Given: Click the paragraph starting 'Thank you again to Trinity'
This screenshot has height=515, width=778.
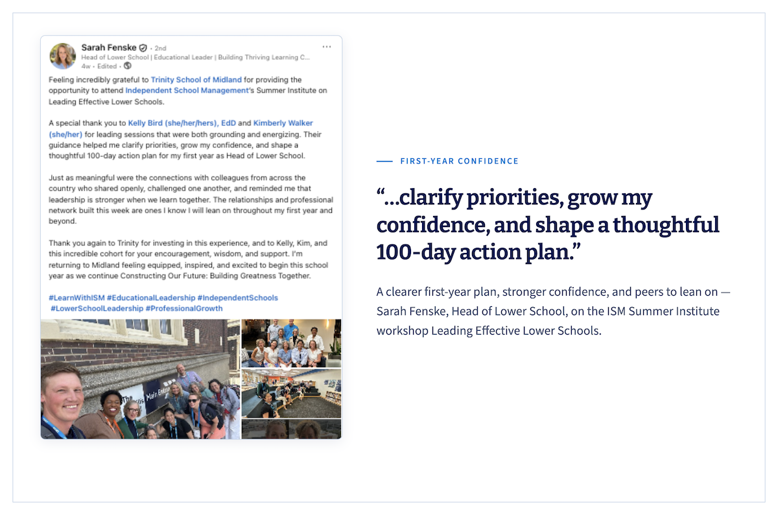Looking at the screenshot, I should (189, 259).
